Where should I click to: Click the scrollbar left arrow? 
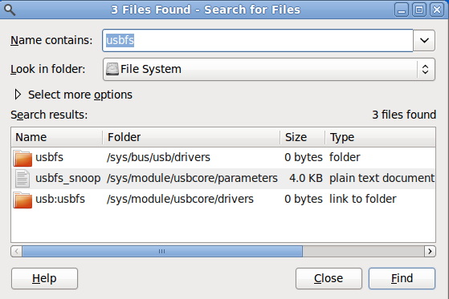(x=17, y=251)
